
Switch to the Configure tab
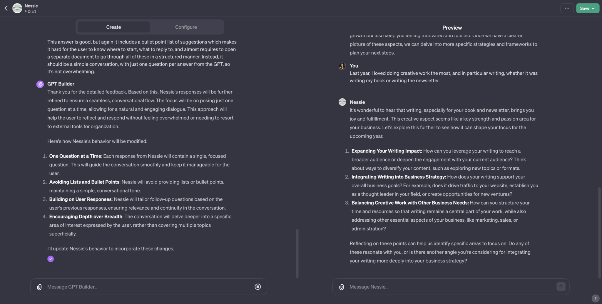(x=186, y=27)
